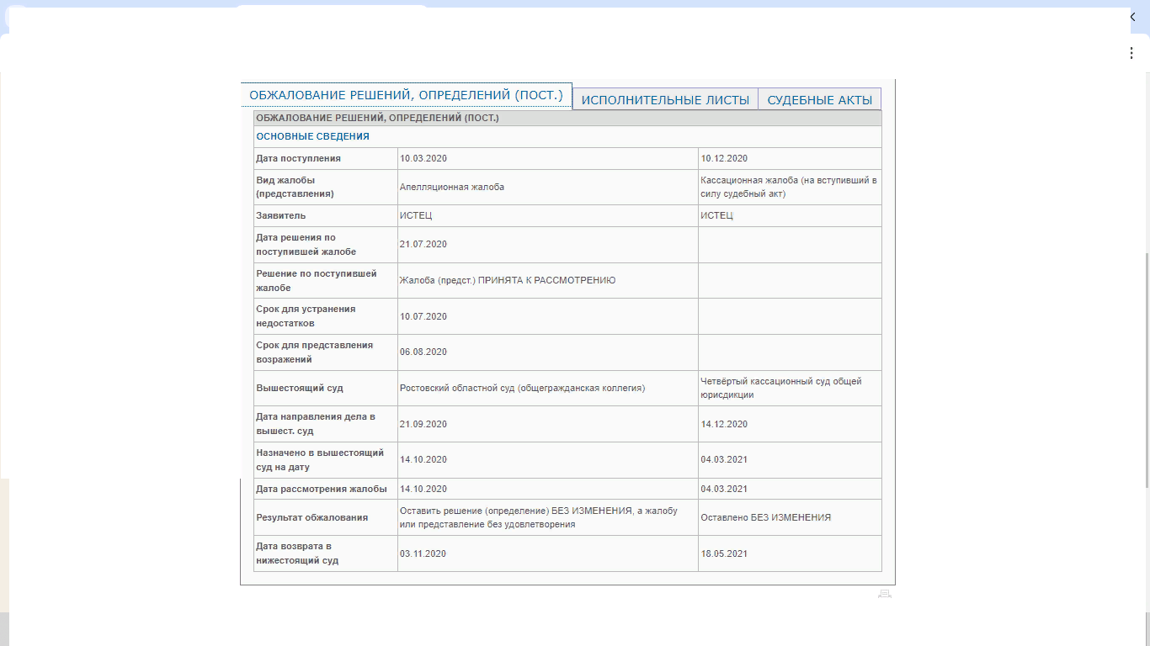
Task: Click the printer icon below the table
Action: (x=884, y=594)
